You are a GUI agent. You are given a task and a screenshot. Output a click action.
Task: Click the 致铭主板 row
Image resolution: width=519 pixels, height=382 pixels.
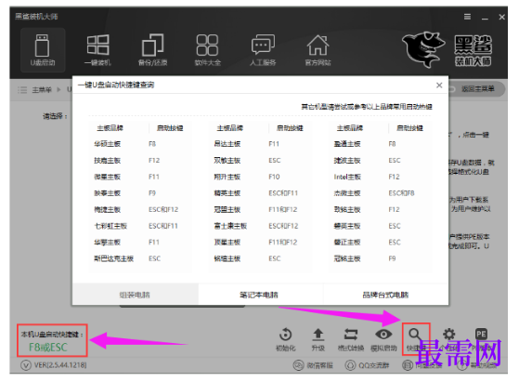click(380, 209)
